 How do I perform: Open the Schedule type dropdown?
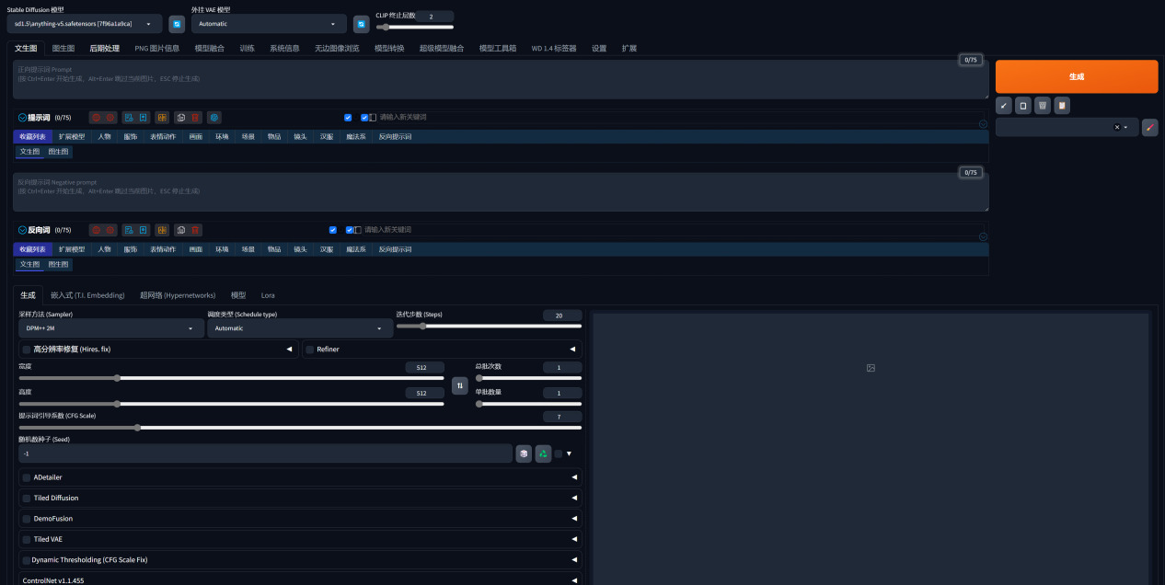click(x=300, y=328)
